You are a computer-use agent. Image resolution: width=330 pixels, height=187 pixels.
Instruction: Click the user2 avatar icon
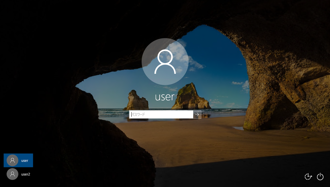coord(13,174)
